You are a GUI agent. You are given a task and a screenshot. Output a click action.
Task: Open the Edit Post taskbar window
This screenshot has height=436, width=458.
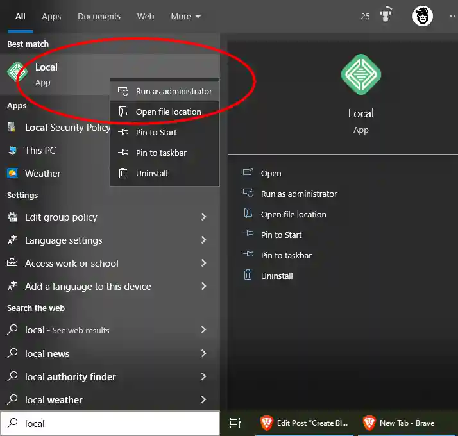tap(304, 423)
